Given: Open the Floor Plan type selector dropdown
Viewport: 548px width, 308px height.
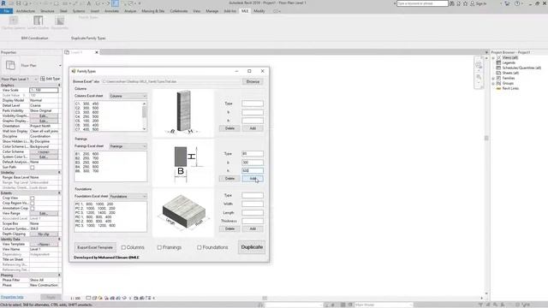Looking at the screenshot, I should point(60,65).
